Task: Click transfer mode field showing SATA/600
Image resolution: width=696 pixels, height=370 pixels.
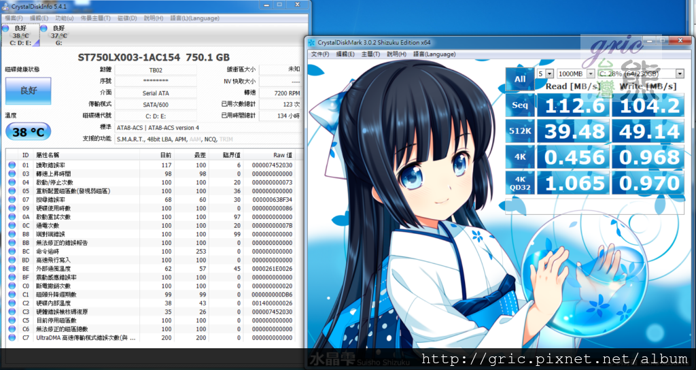Action: (x=156, y=104)
